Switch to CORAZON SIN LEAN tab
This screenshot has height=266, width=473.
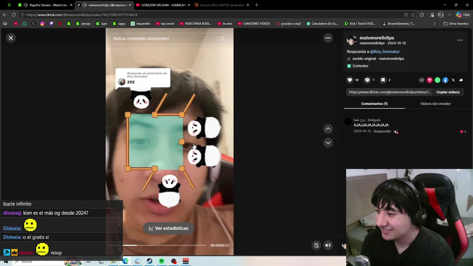point(163,5)
